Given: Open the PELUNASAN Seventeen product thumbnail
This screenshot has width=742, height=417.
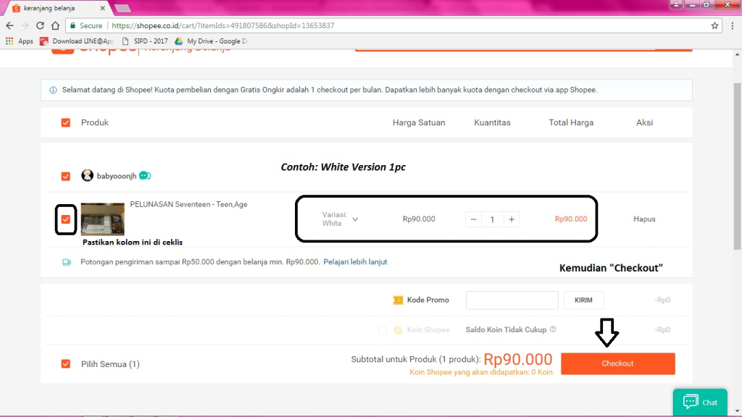Looking at the screenshot, I should (103, 219).
